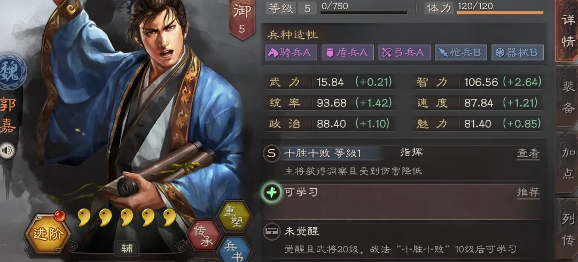Click the unawakened skill slot icon
This screenshot has width=578, height=262.
(271, 232)
